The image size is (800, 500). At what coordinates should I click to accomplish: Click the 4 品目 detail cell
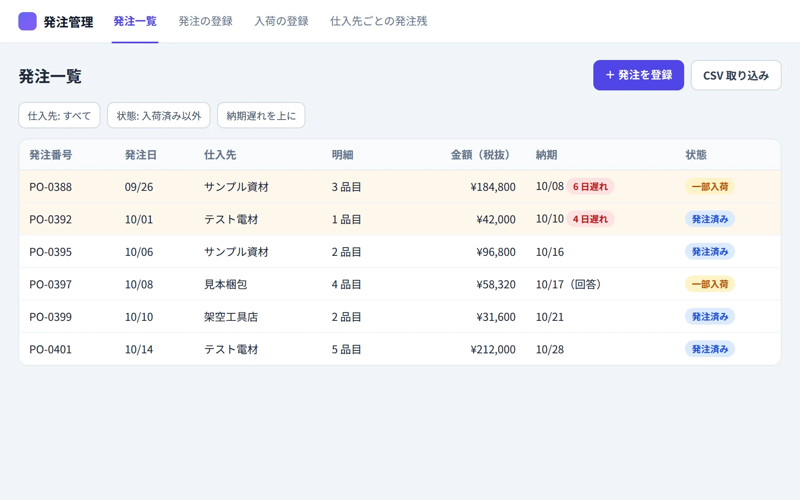tap(346, 284)
